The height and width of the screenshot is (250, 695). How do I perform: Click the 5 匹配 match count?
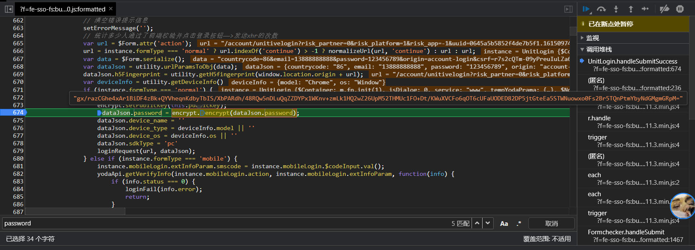tap(460, 224)
